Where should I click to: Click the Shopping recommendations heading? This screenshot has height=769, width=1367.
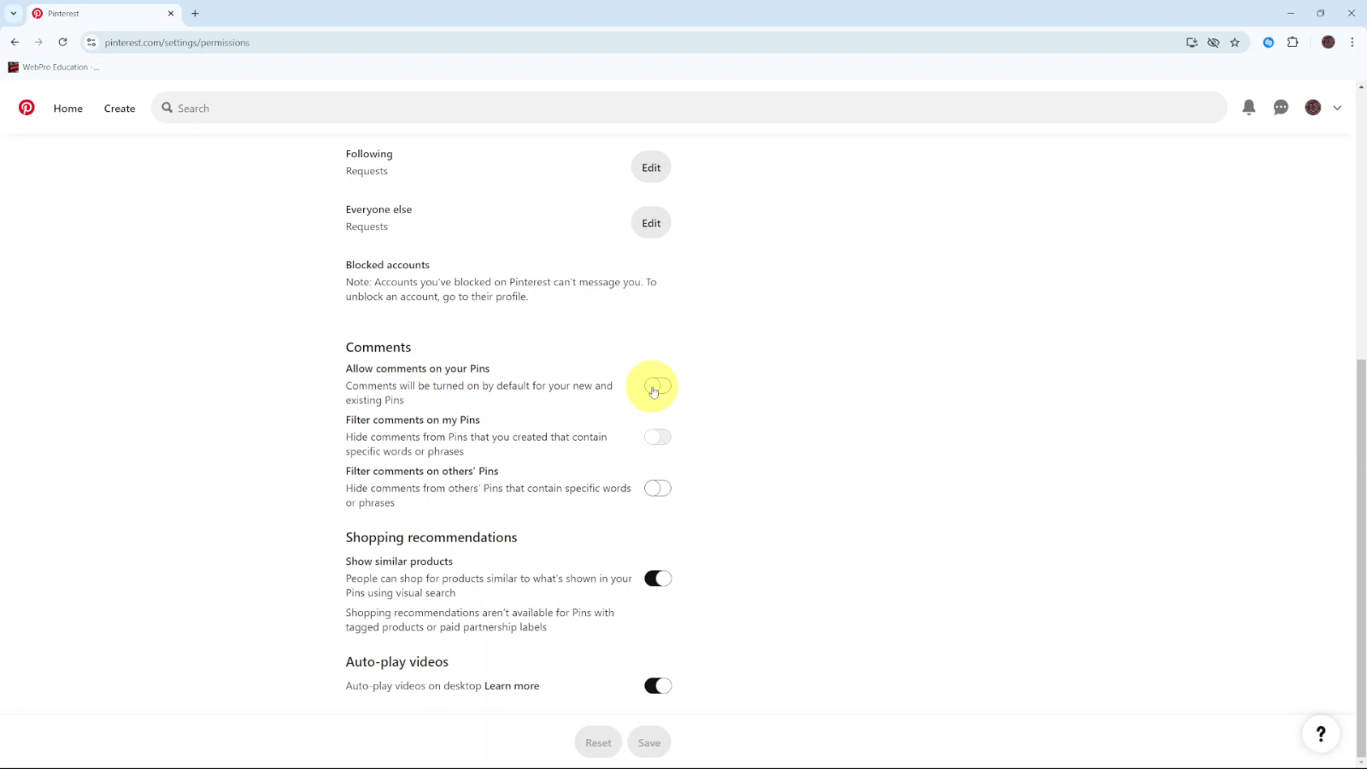pyautogui.click(x=431, y=537)
